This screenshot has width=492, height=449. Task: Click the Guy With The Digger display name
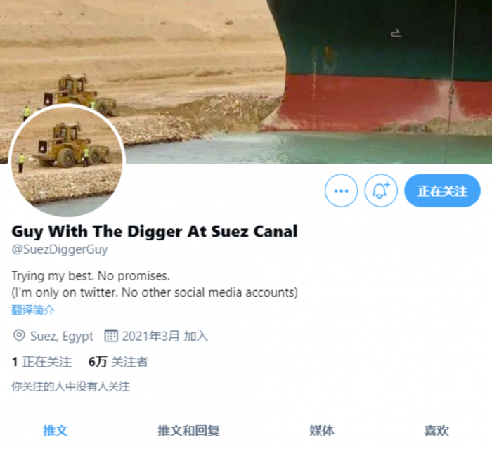tap(155, 232)
